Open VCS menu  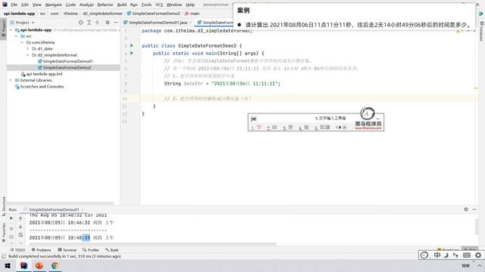click(x=159, y=5)
